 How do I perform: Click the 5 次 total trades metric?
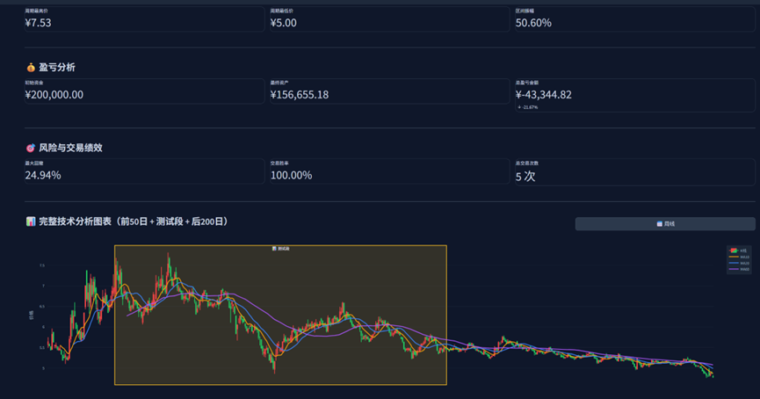tap(525, 176)
